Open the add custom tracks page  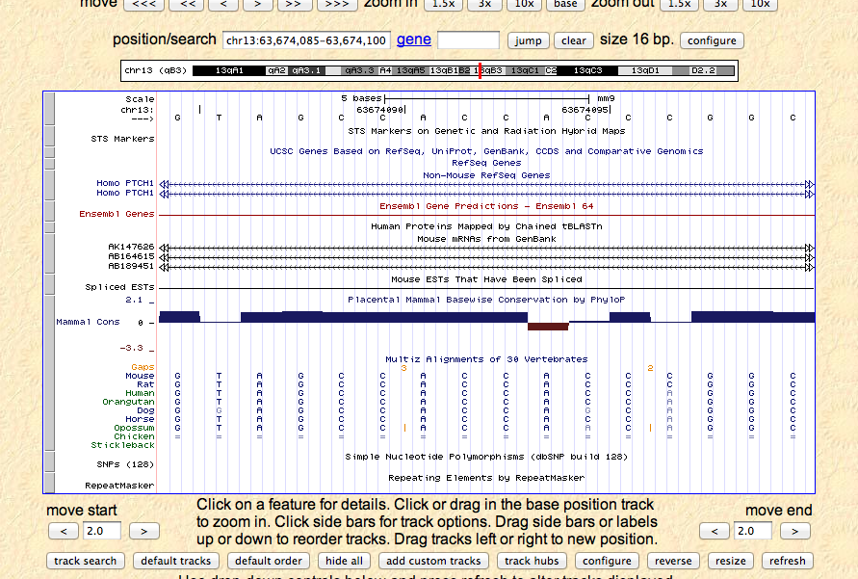click(433, 561)
